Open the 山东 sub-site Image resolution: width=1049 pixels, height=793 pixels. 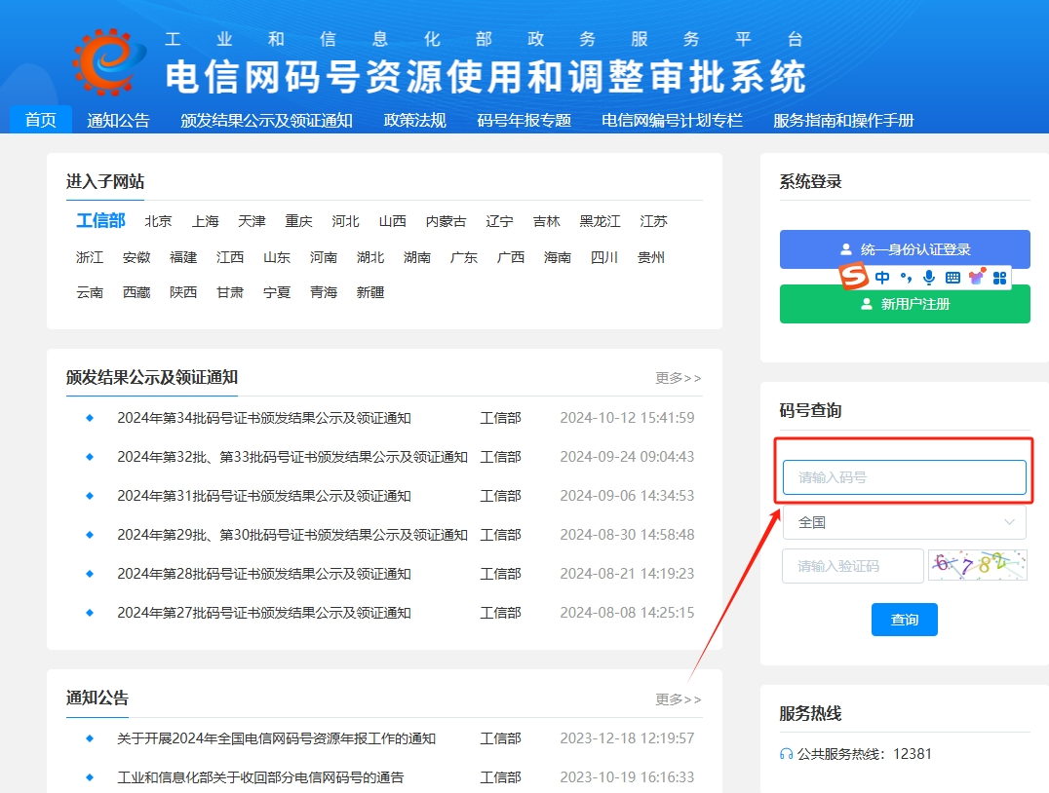(x=277, y=257)
